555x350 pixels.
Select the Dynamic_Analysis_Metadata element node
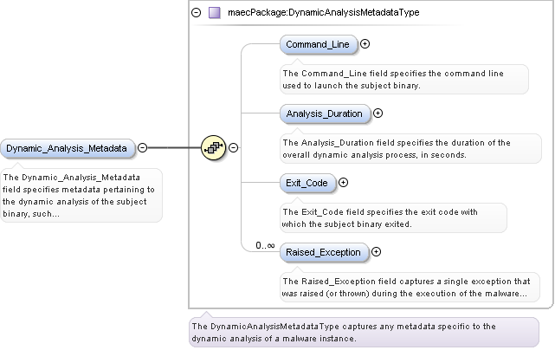(x=67, y=148)
